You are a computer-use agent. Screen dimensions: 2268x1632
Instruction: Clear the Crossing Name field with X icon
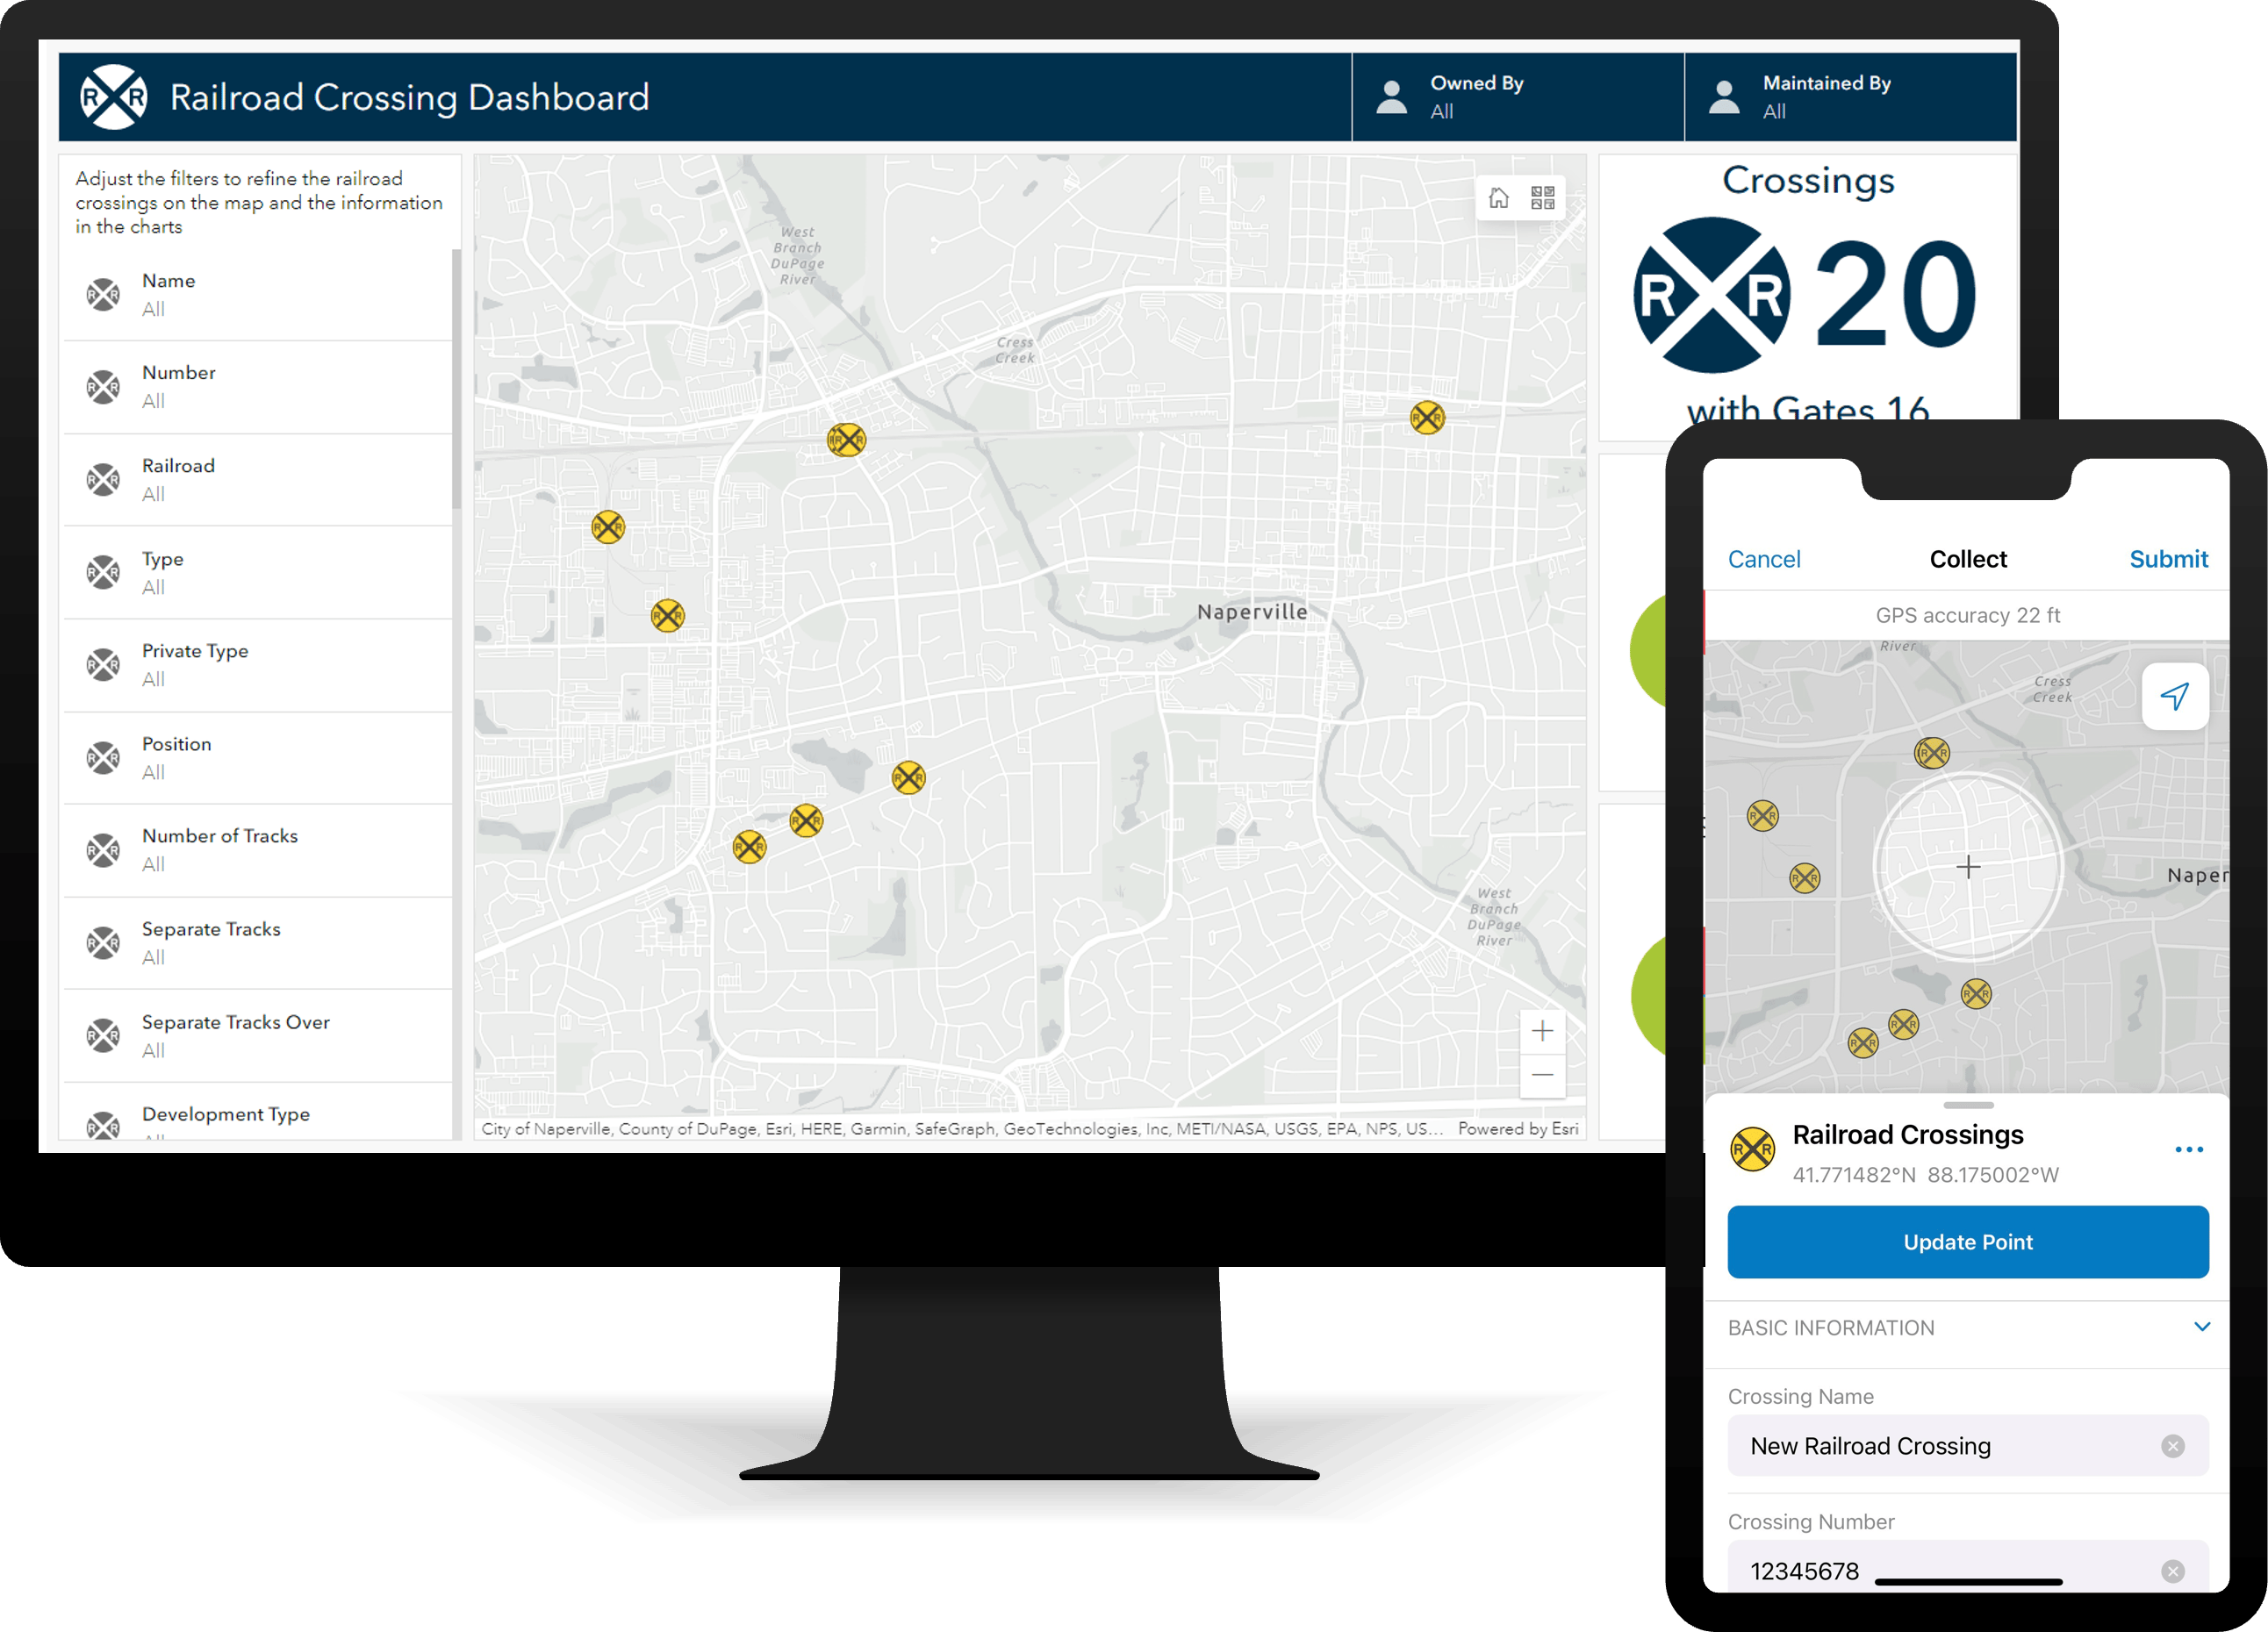click(x=2172, y=1446)
